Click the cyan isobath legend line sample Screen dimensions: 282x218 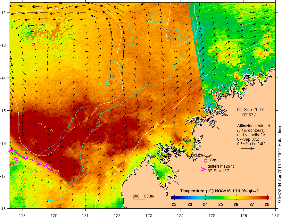pos(139,199)
